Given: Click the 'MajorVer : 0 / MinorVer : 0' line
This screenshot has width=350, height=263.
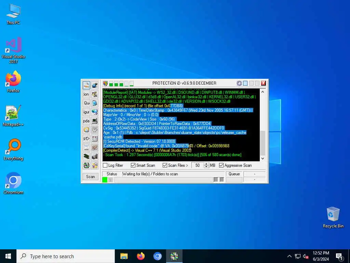Looking at the screenshot, I should tap(131, 114).
